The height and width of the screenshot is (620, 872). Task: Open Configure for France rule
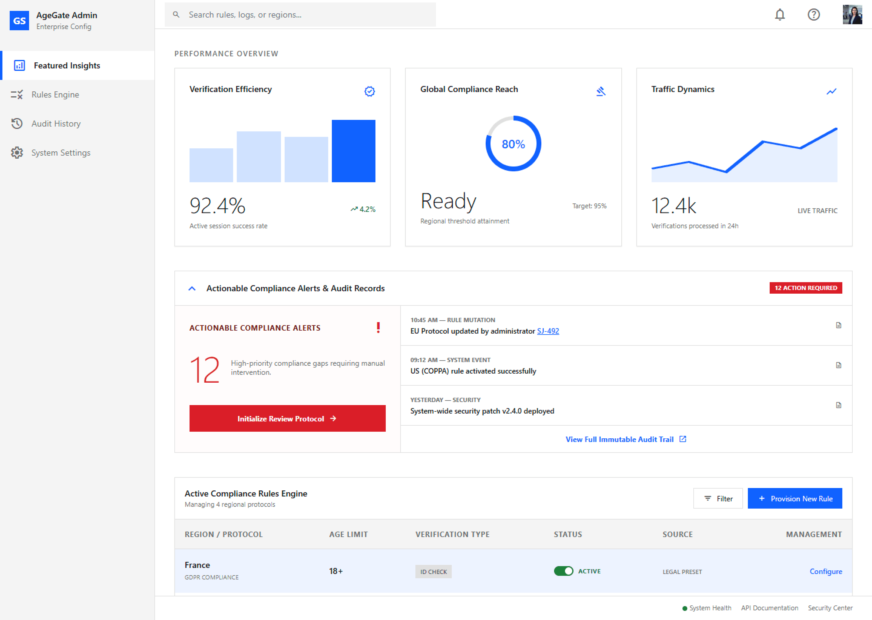click(825, 571)
